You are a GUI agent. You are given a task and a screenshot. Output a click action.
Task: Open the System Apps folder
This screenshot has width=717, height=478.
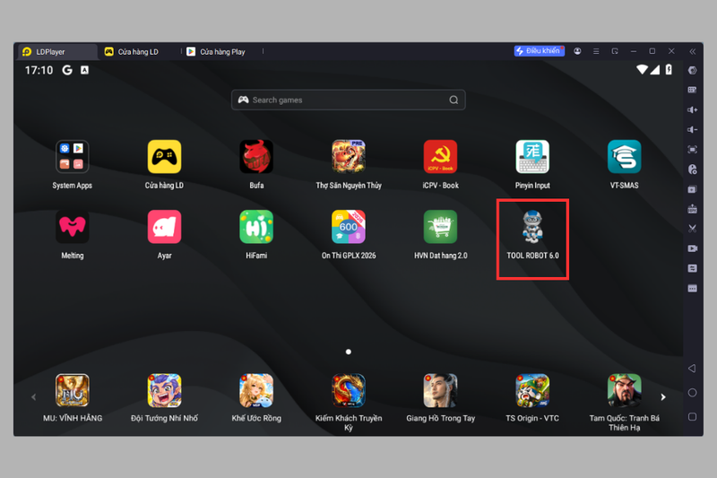point(73,157)
